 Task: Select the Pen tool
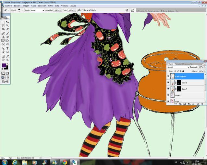3,52
